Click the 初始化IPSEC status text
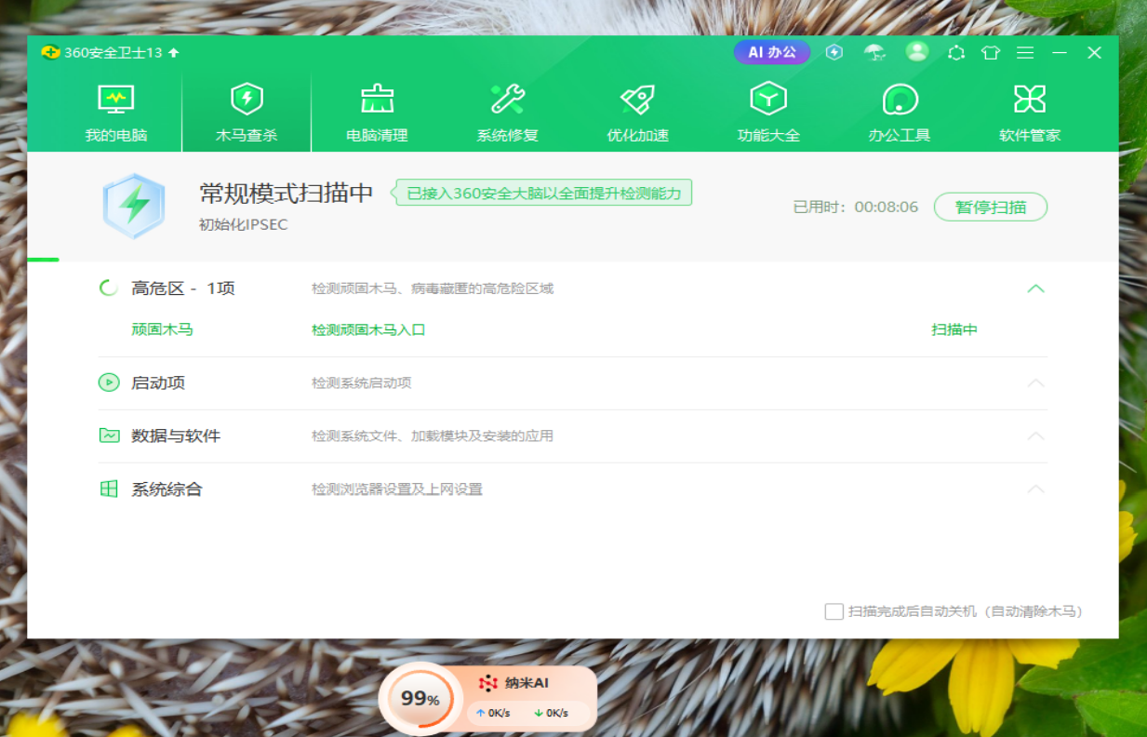1147x737 pixels. pos(244,224)
